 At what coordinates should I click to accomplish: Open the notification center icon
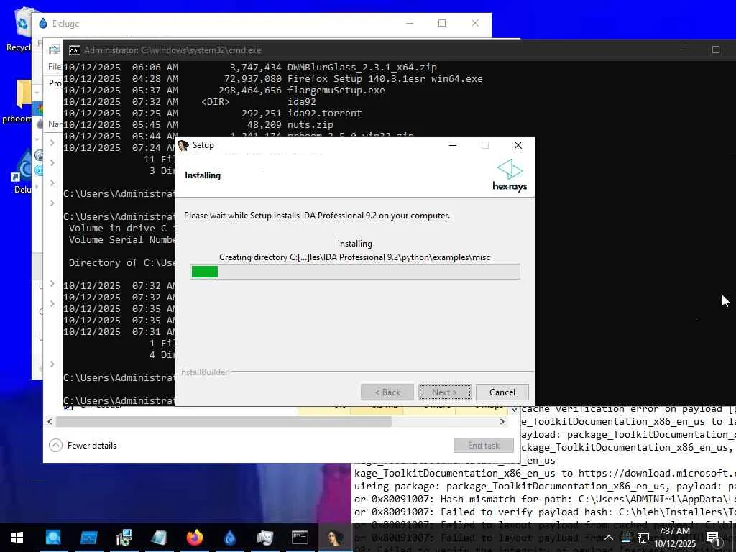[713, 538]
